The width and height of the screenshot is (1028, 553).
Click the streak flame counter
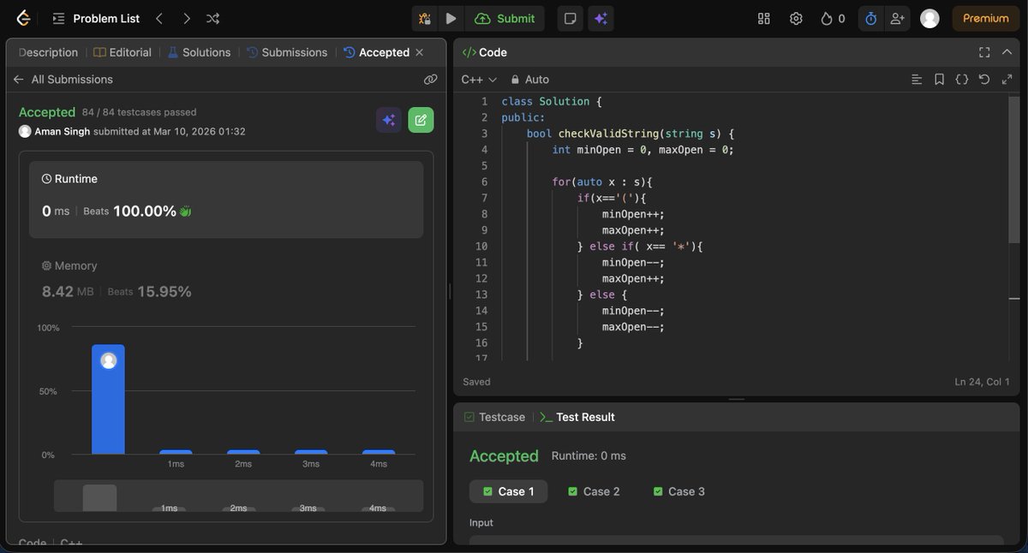(x=833, y=18)
